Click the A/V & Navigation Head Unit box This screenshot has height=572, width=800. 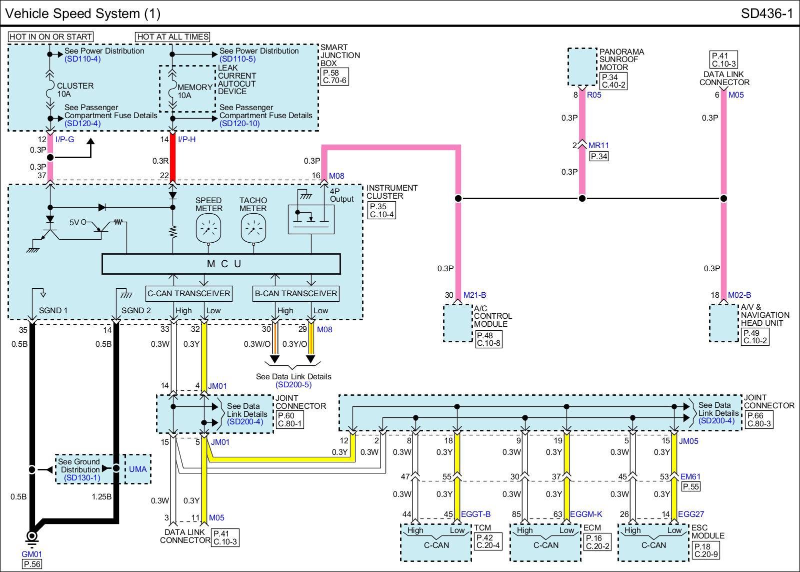click(723, 323)
